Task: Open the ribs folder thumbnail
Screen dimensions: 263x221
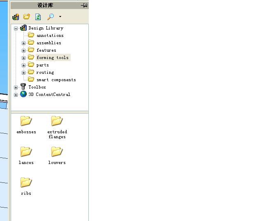Action: (x=26, y=182)
